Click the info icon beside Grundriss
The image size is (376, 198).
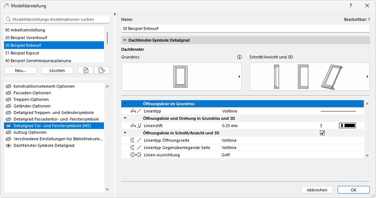pos(239,57)
